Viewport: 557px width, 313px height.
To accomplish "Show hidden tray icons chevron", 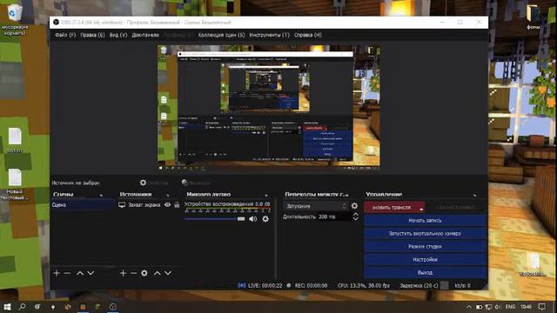I will click(x=469, y=307).
